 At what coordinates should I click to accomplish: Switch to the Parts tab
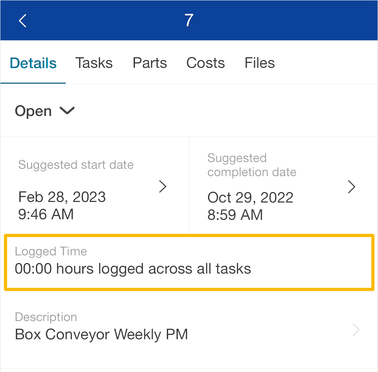pyautogui.click(x=150, y=63)
